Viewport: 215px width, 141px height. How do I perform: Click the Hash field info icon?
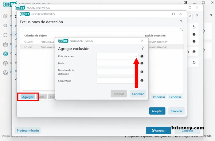tap(142, 63)
